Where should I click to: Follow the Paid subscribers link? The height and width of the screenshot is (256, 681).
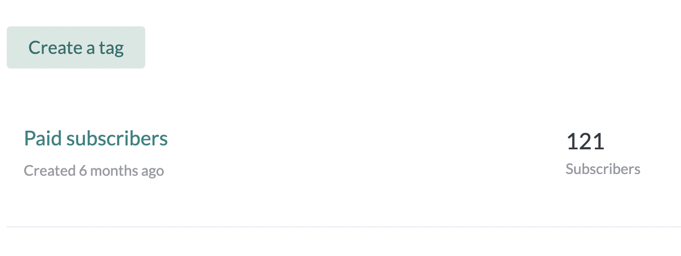pyautogui.click(x=96, y=138)
